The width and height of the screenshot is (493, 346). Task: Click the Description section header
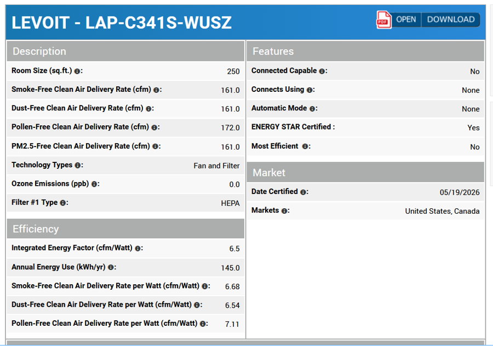pos(125,51)
